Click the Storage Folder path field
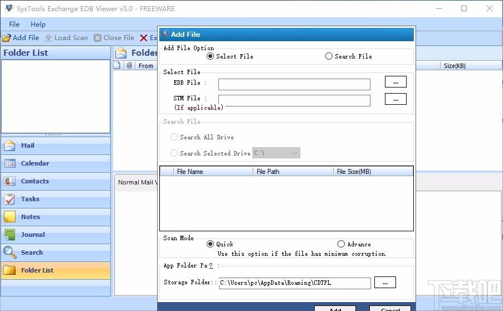Viewport: 503px width, 311px height. coord(295,283)
